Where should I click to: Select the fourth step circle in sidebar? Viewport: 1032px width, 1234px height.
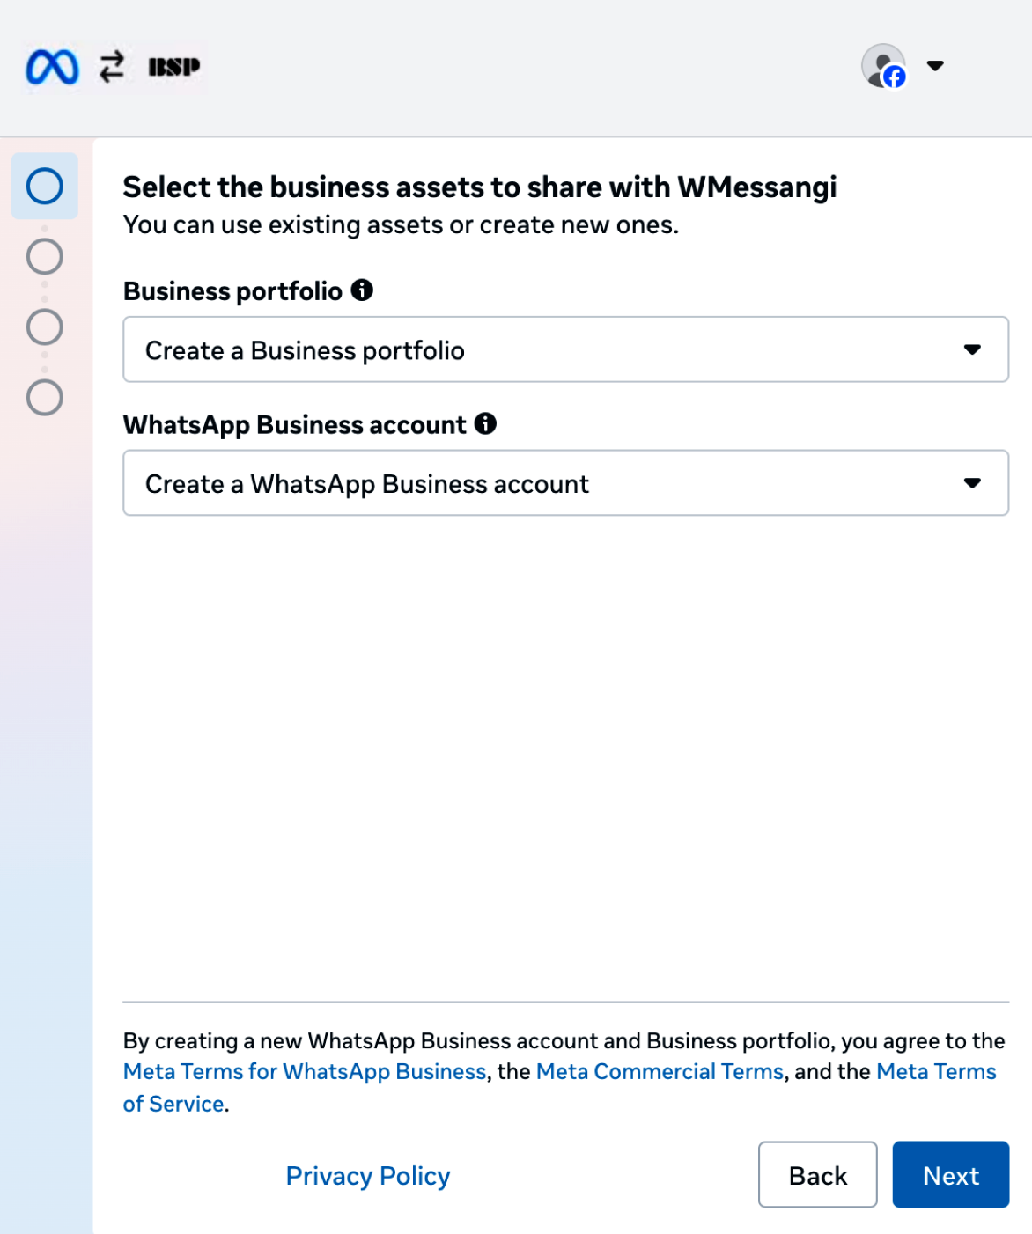point(45,397)
